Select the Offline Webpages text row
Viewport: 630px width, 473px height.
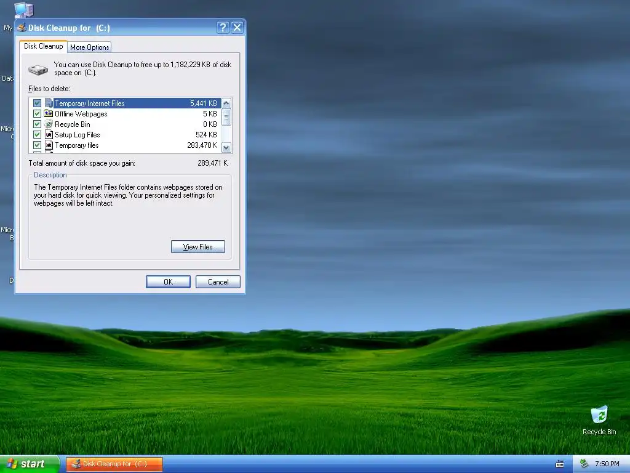(x=81, y=114)
